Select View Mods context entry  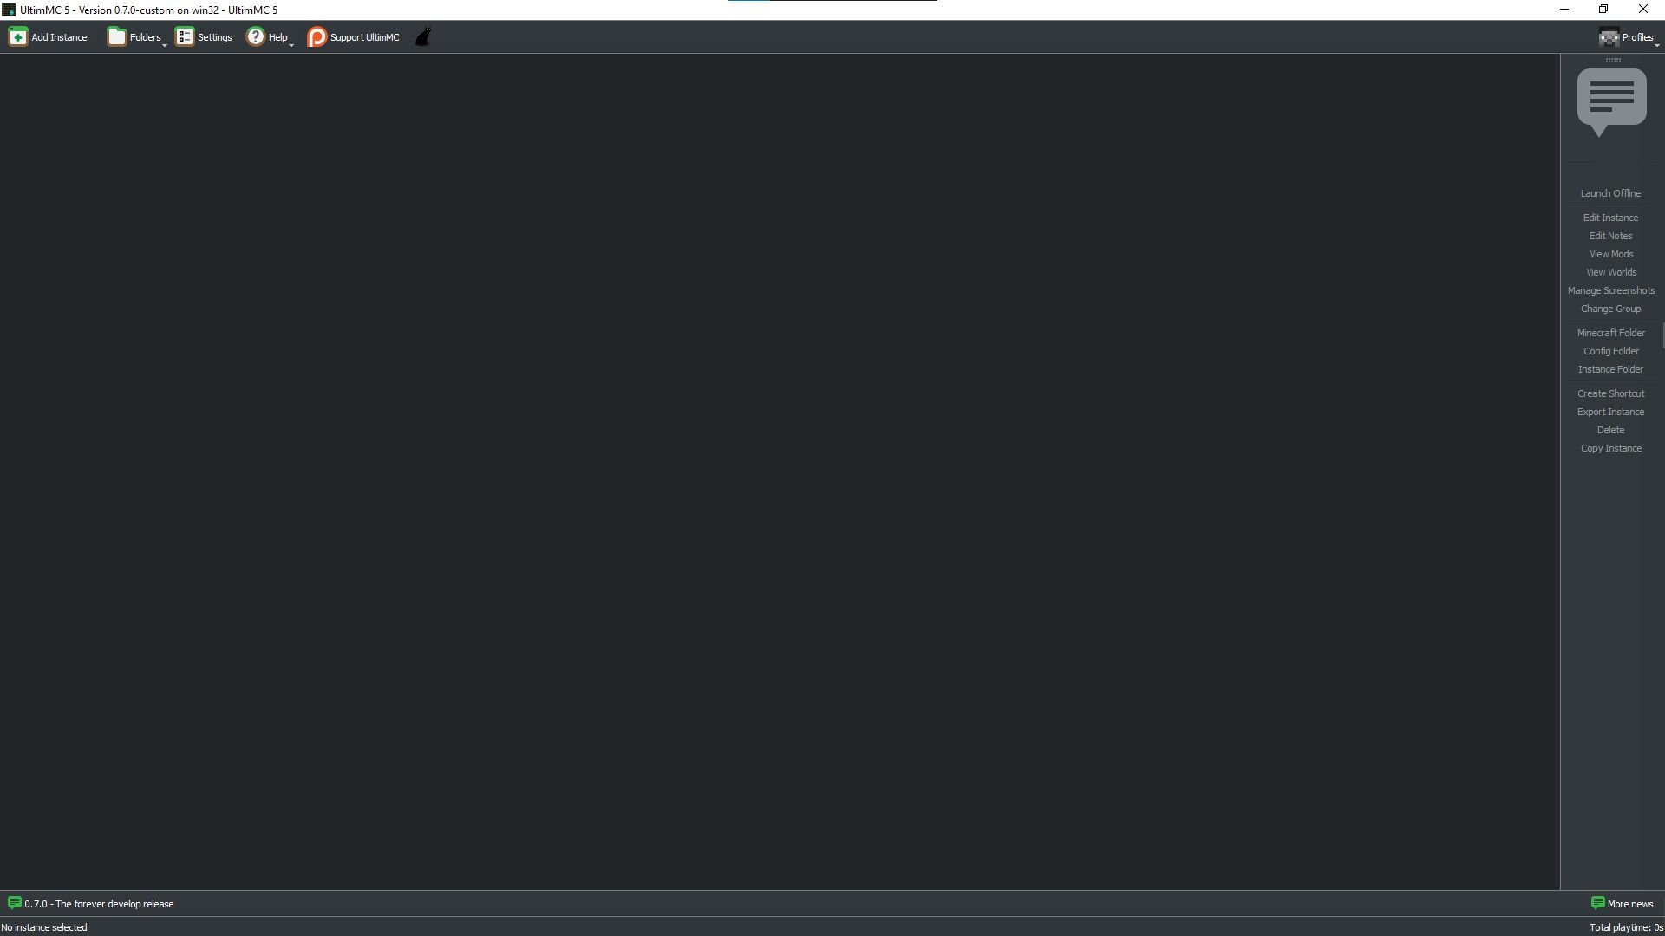1610,254
